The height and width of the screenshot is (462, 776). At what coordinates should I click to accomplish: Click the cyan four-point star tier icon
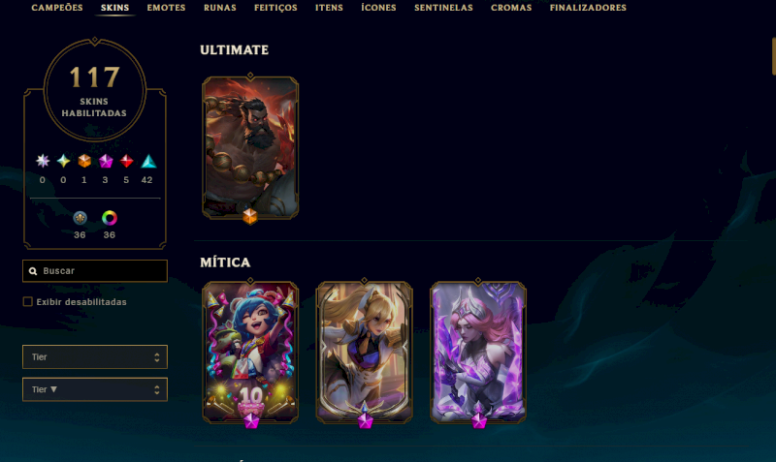63,161
